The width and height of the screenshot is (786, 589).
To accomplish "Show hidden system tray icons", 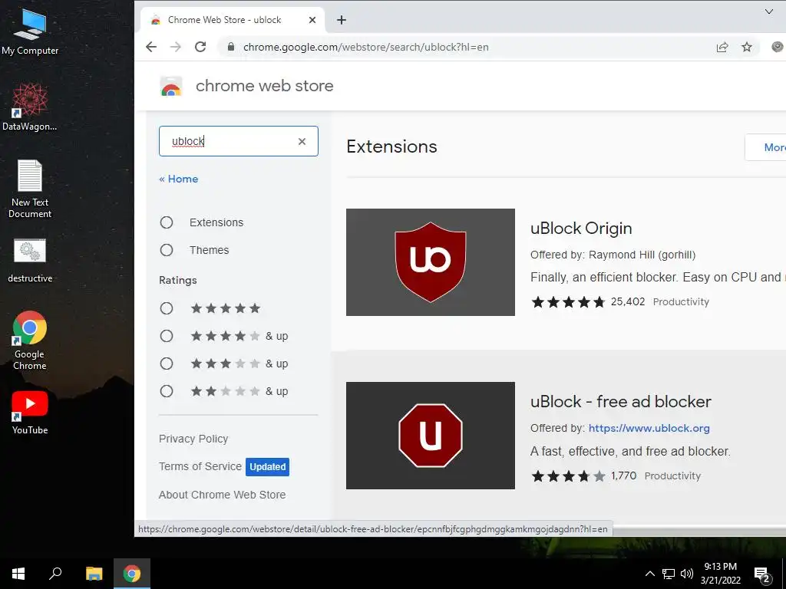I will pyautogui.click(x=649, y=574).
